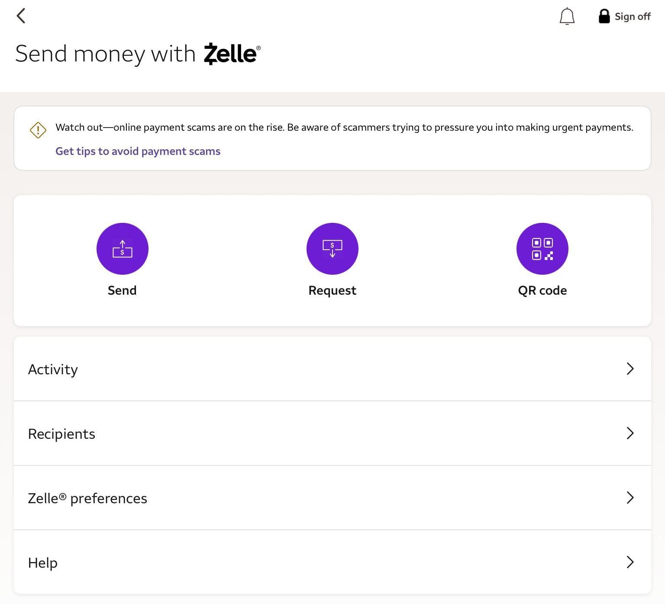This screenshot has height=604, width=665.
Task: Open the notifications bell
Action: (x=567, y=16)
